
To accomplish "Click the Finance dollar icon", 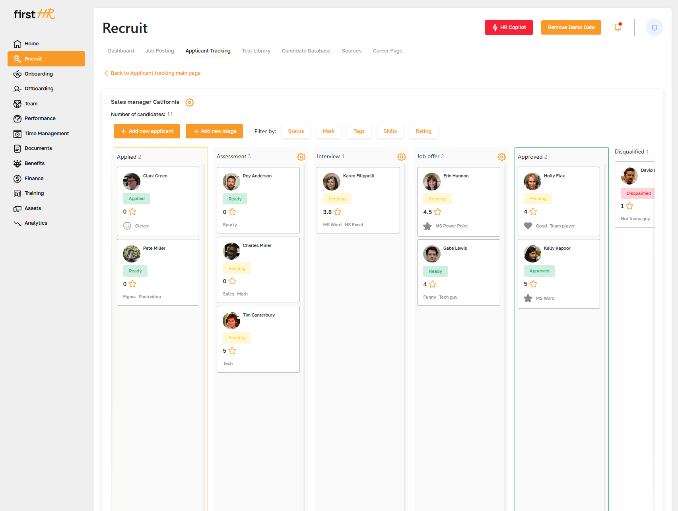I will [x=17, y=179].
